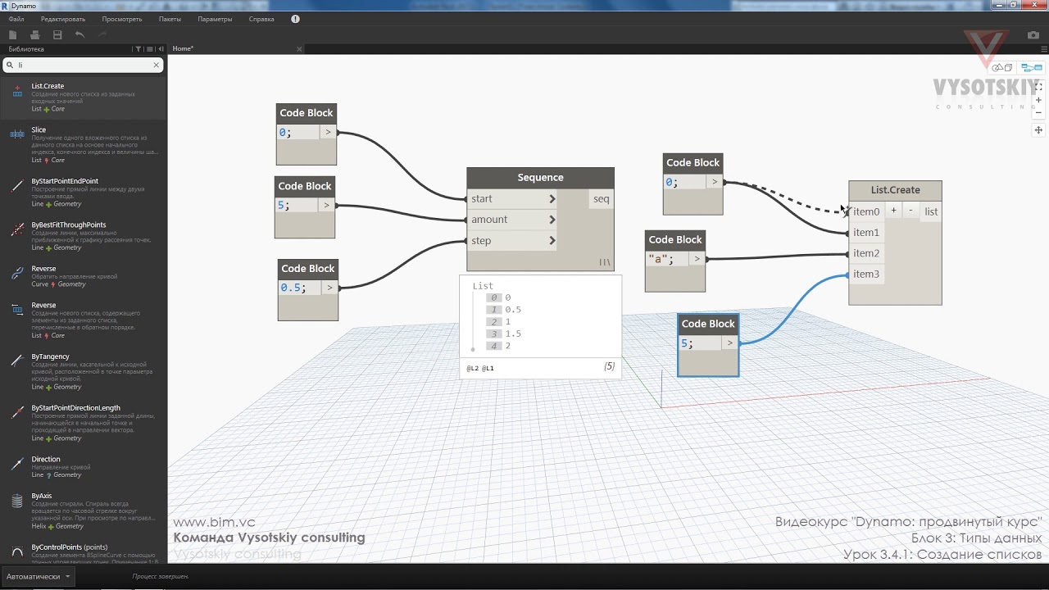Select ByBestFitThroughPoints in library results
The image size is (1049, 590).
point(83,236)
